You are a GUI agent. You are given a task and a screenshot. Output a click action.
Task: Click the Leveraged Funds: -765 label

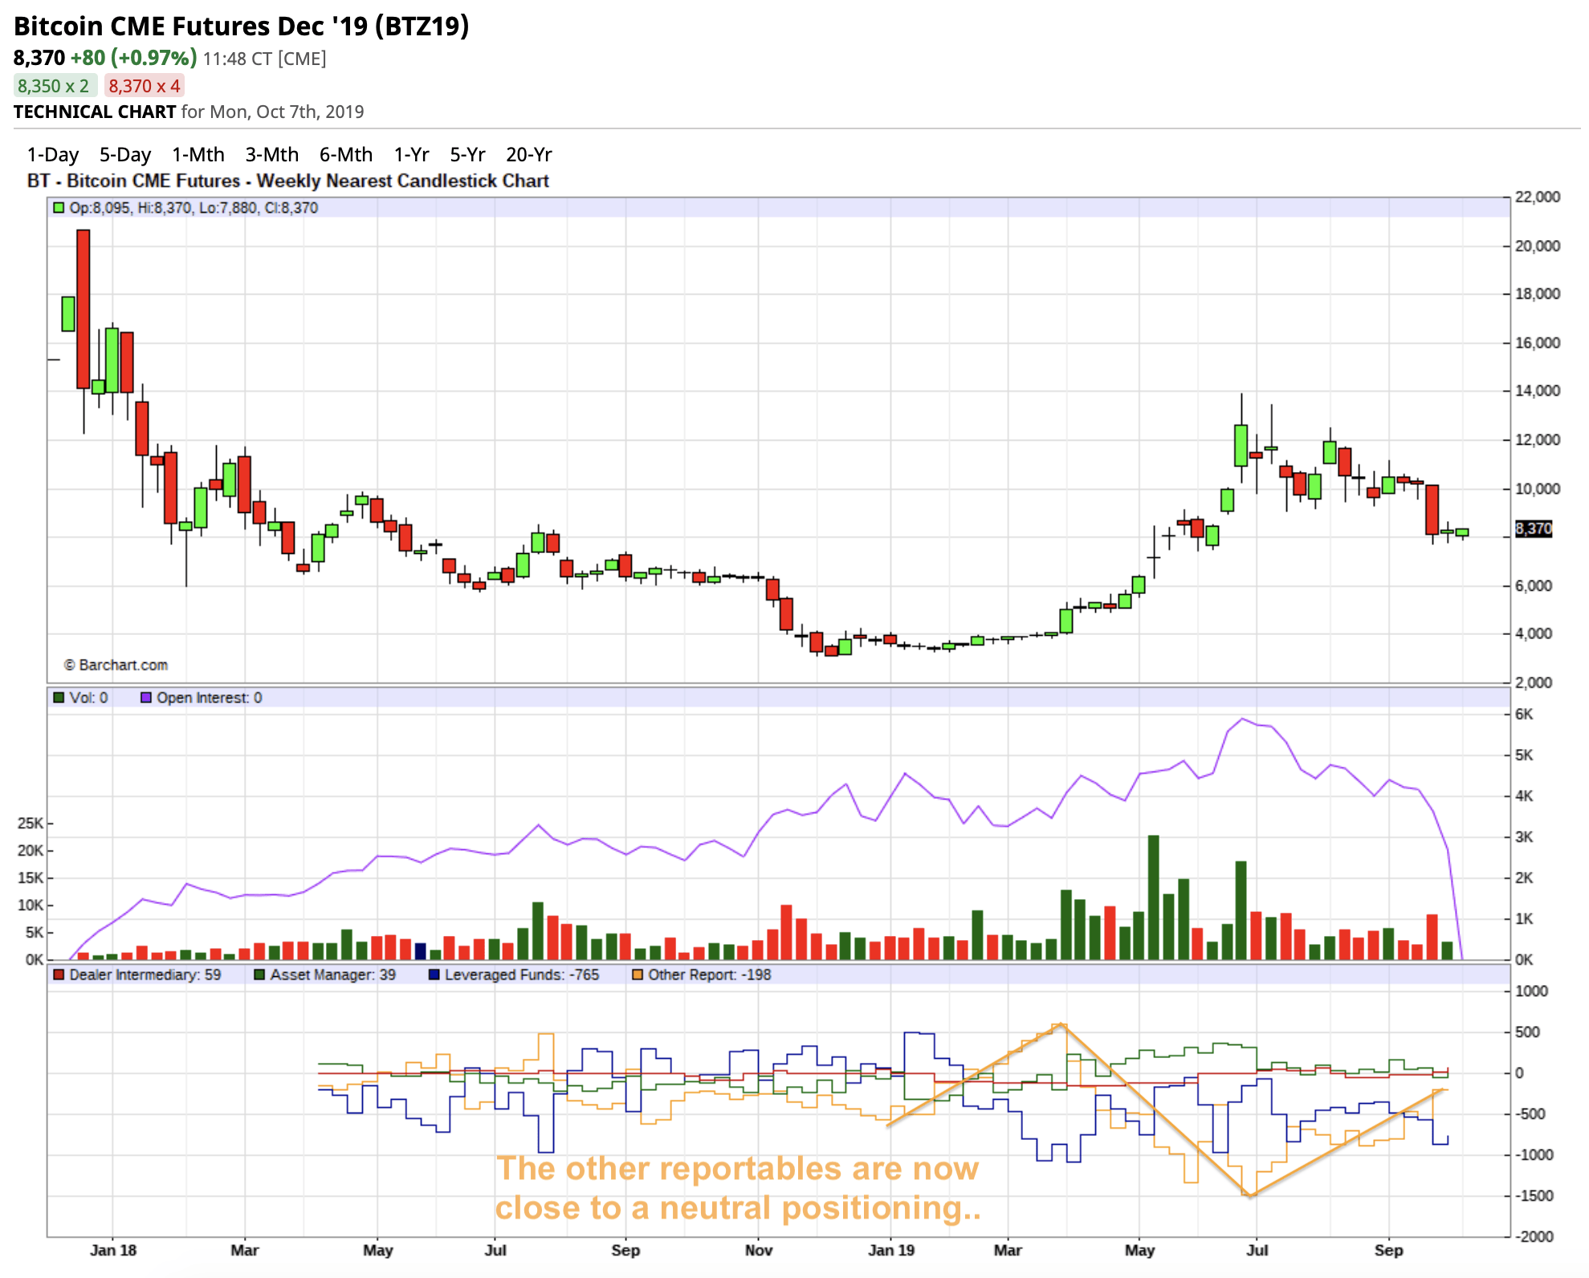(x=522, y=975)
